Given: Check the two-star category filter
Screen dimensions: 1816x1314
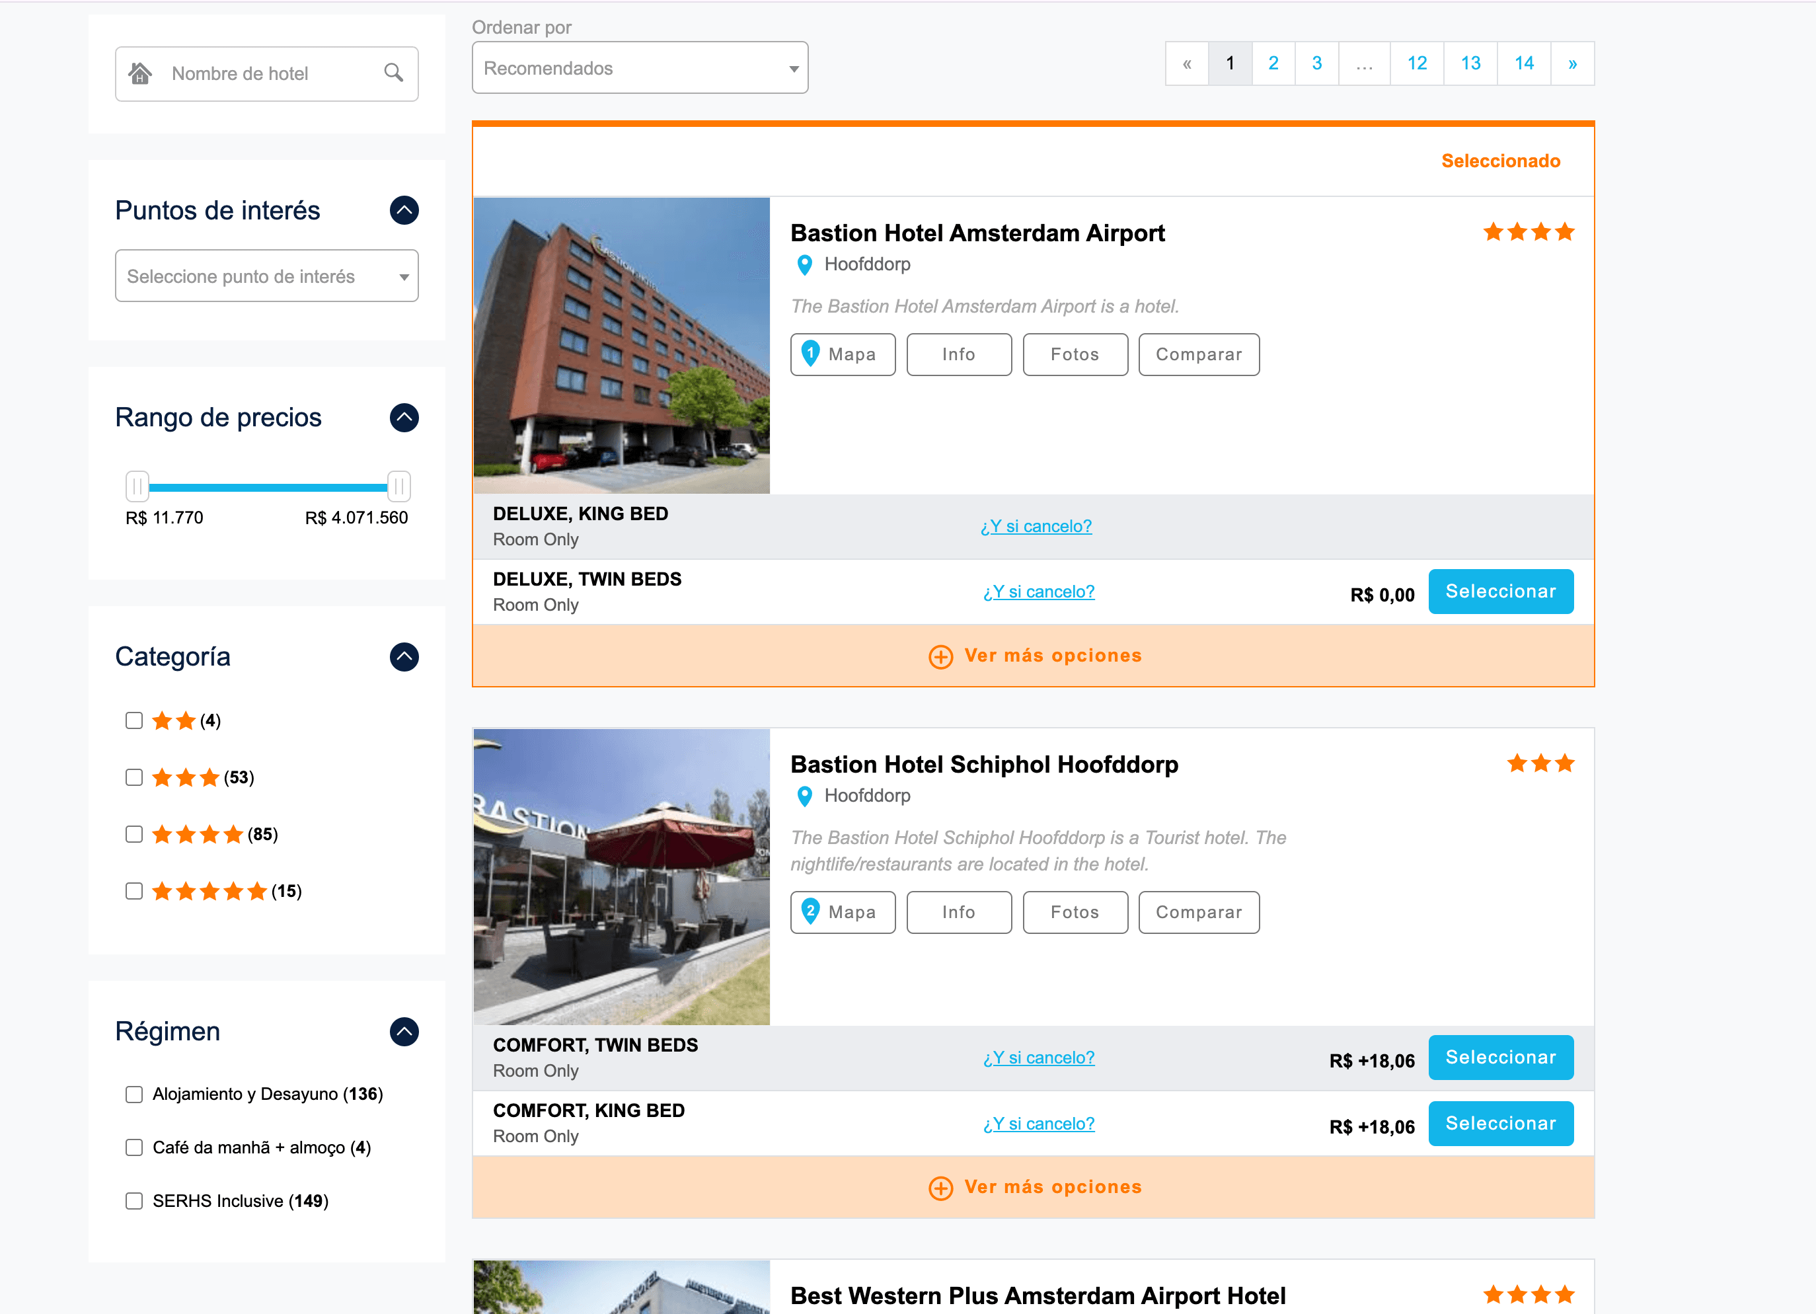Looking at the screenshot, I should click(x=133, y=720).
